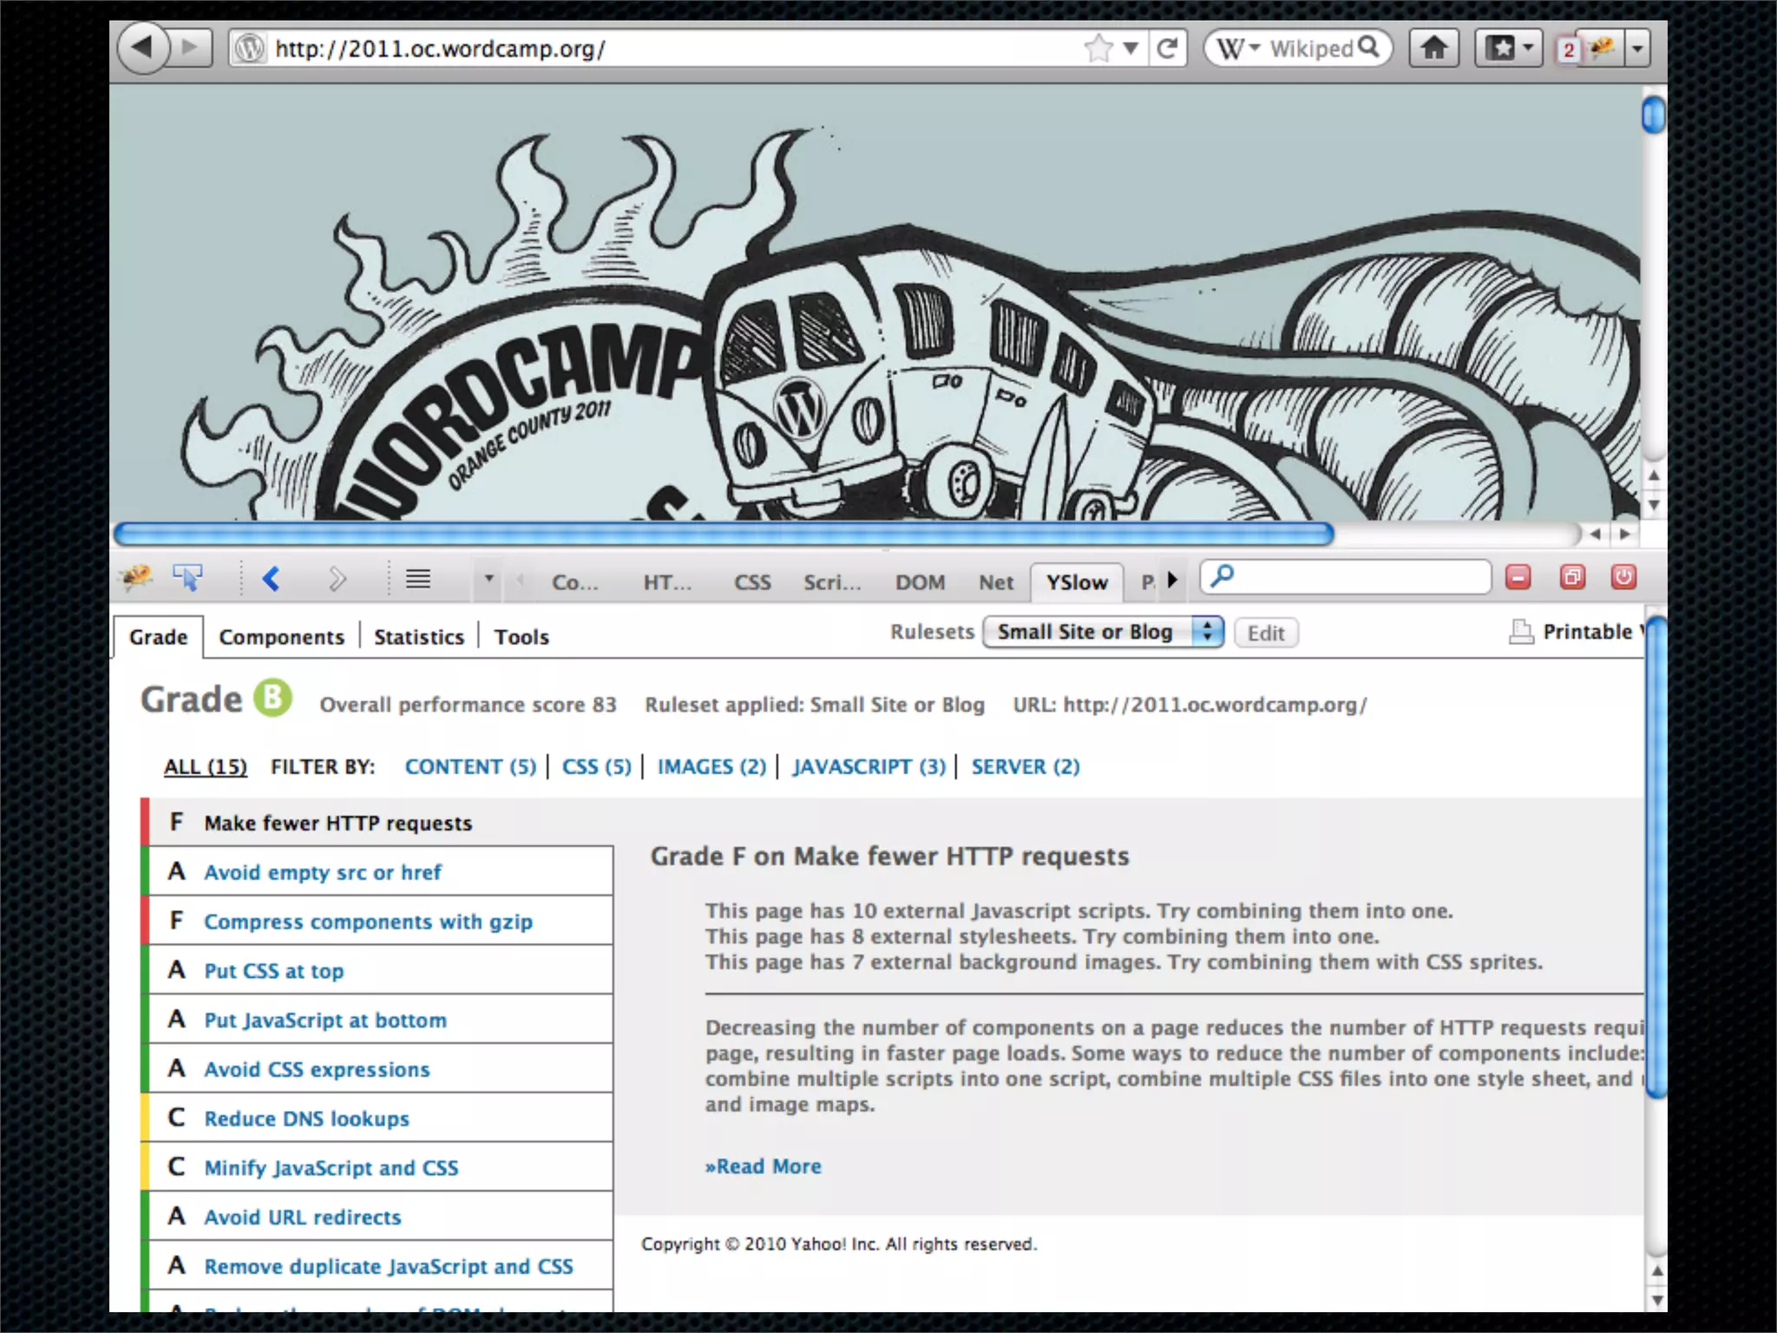1777x1333 pixels.
Task: Click the blue Firebug back arrow
Action: point(271,579)
